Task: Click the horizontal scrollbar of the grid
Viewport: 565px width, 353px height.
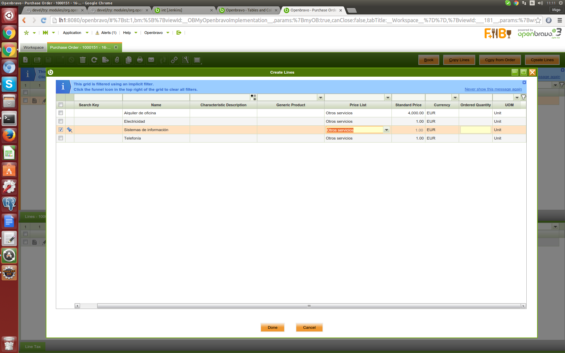Action: (308, 306)
